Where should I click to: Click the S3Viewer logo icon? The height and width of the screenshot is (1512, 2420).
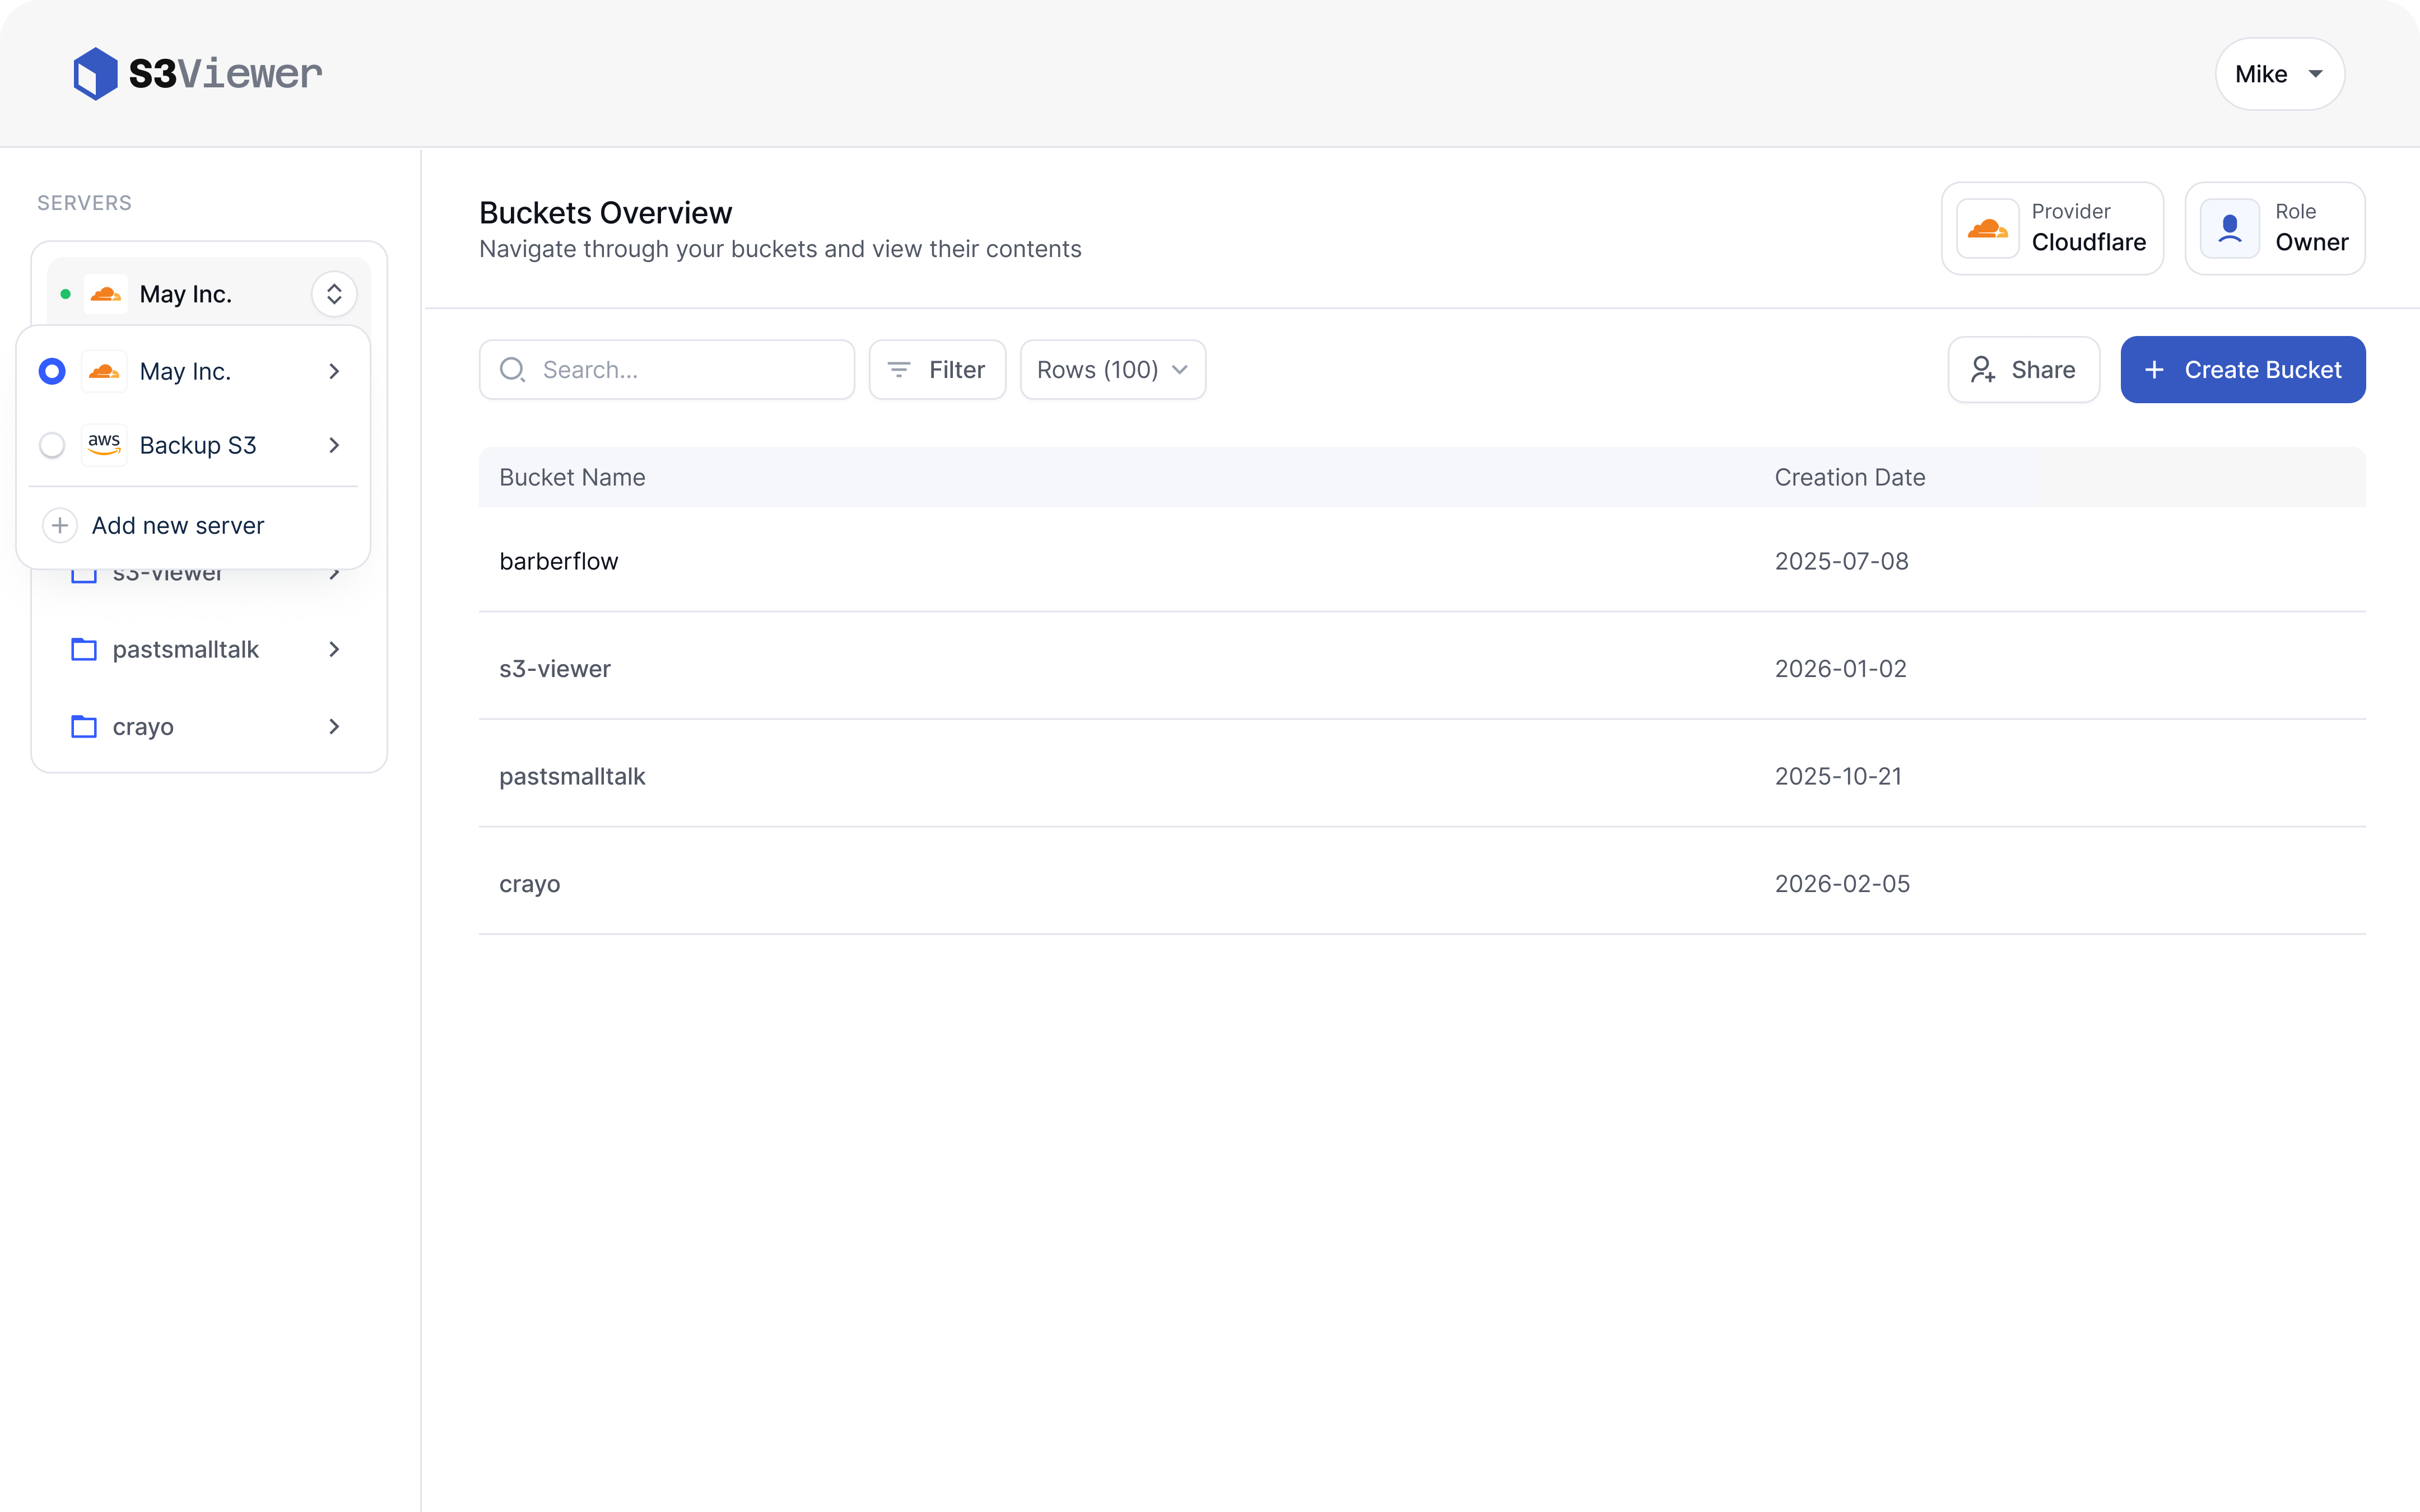95,73
